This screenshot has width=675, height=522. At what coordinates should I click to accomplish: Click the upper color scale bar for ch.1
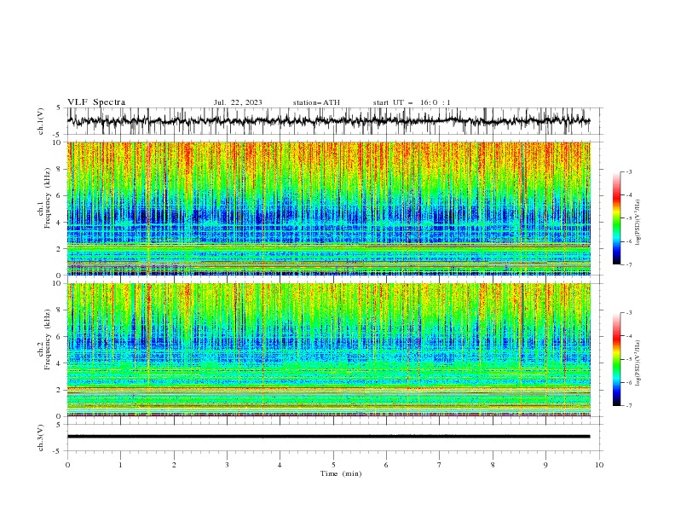(x=616, y=218)
